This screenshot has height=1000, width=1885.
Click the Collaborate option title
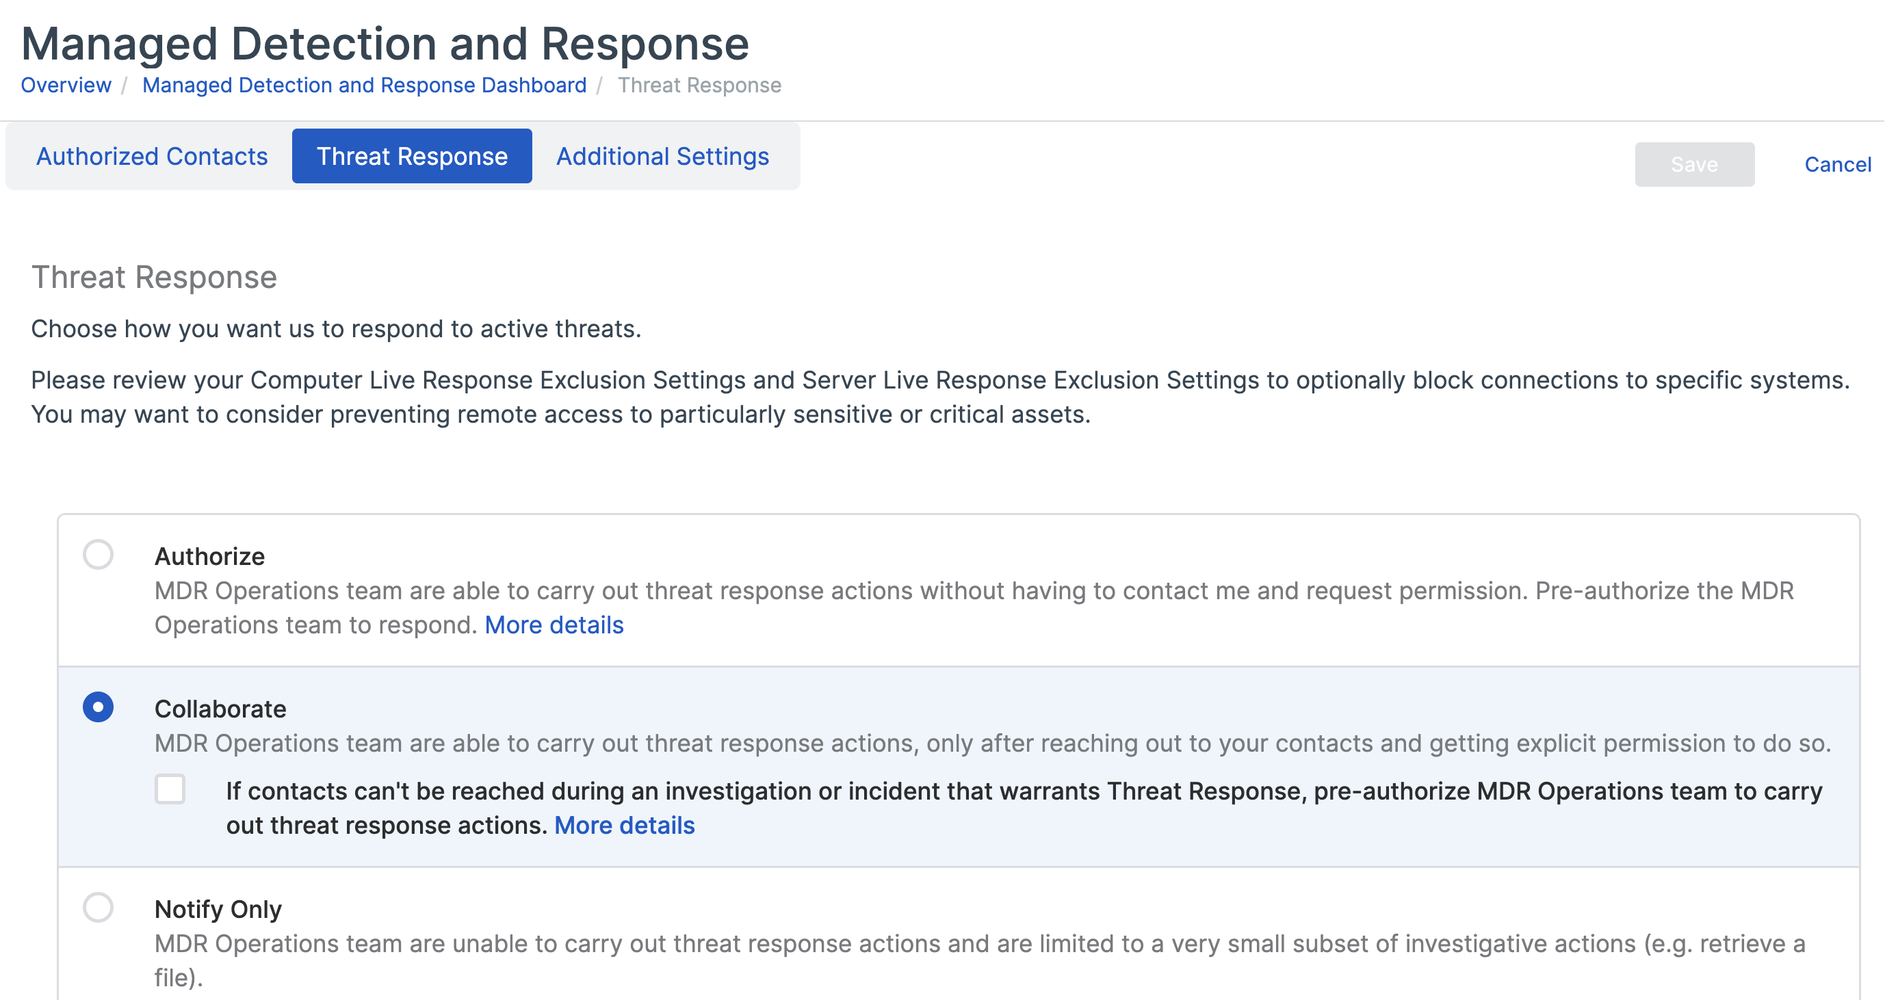pyautogui.click(x=220, y=708)
